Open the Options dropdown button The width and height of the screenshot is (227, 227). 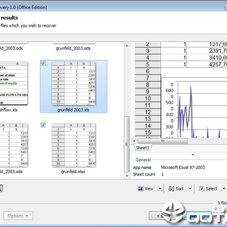[x=18, y=216]
